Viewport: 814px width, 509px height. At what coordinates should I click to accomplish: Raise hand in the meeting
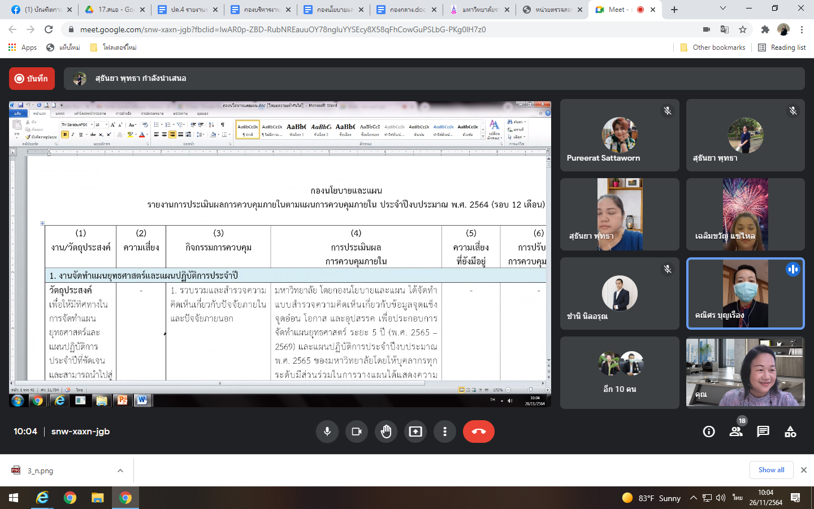386,432
